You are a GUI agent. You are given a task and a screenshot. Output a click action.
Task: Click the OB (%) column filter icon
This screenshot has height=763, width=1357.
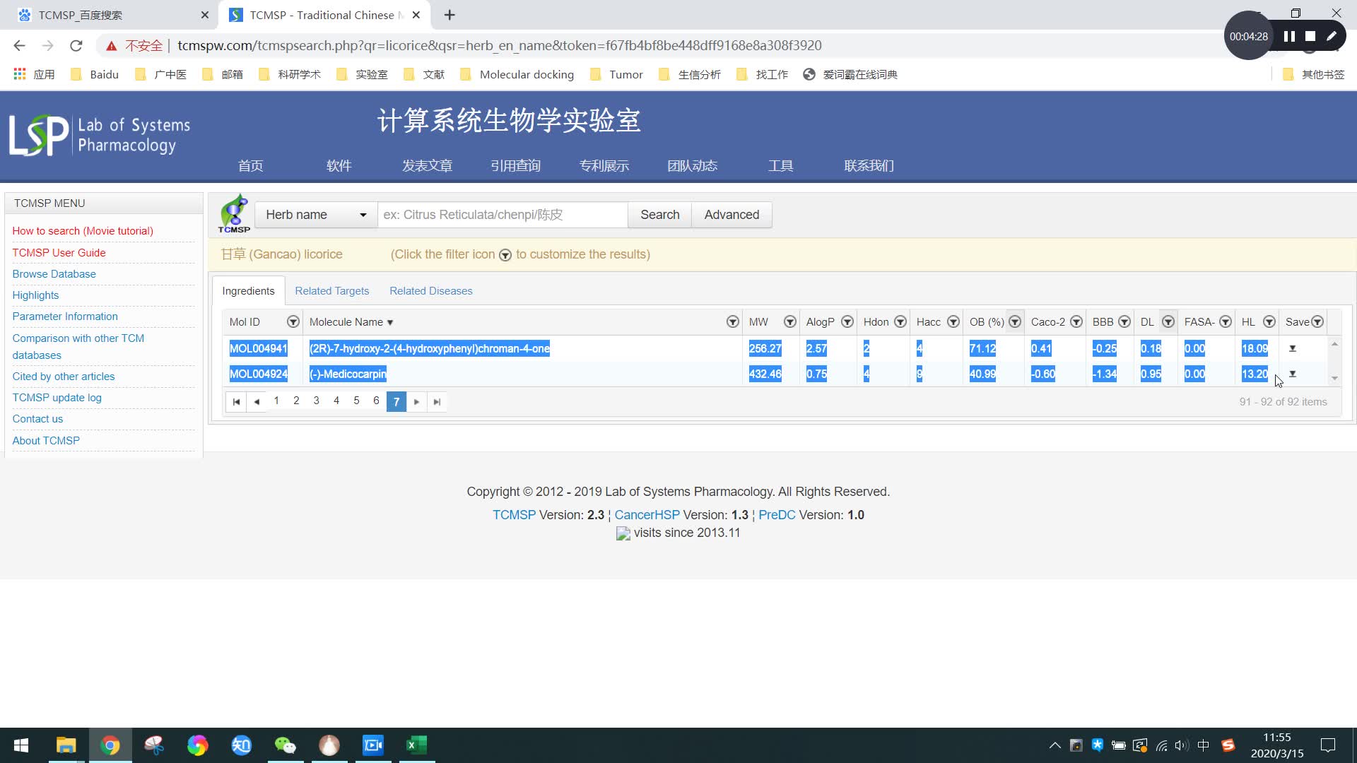(x=1015, y=322)
